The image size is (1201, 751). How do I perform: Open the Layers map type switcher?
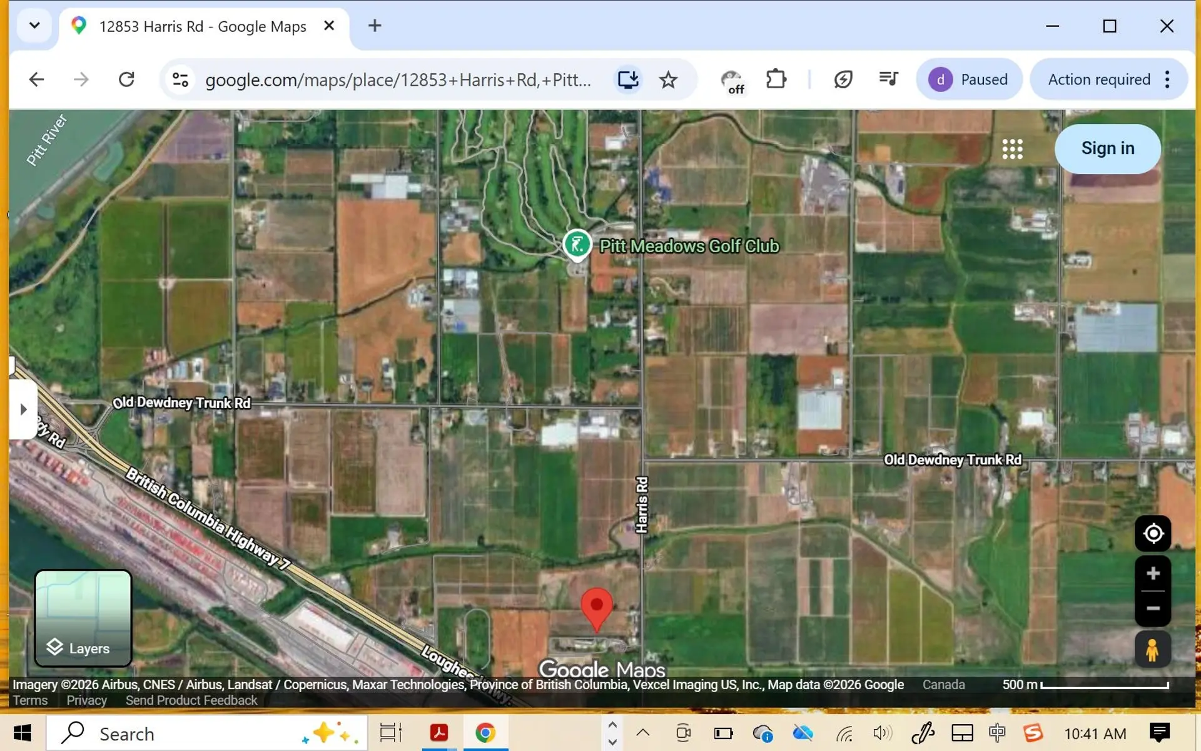click(x=83, y=618)
